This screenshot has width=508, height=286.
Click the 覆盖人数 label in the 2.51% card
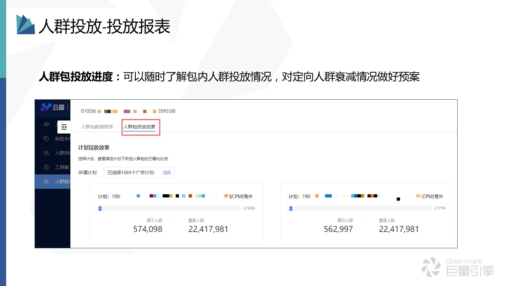pos(387,220)
